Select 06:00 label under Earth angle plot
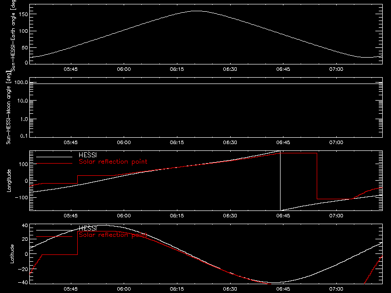Image resolution: width=391 pixels, height=293 pixels. [x=124, y=69]
